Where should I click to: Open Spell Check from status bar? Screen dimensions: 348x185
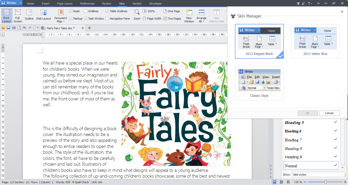81,182
